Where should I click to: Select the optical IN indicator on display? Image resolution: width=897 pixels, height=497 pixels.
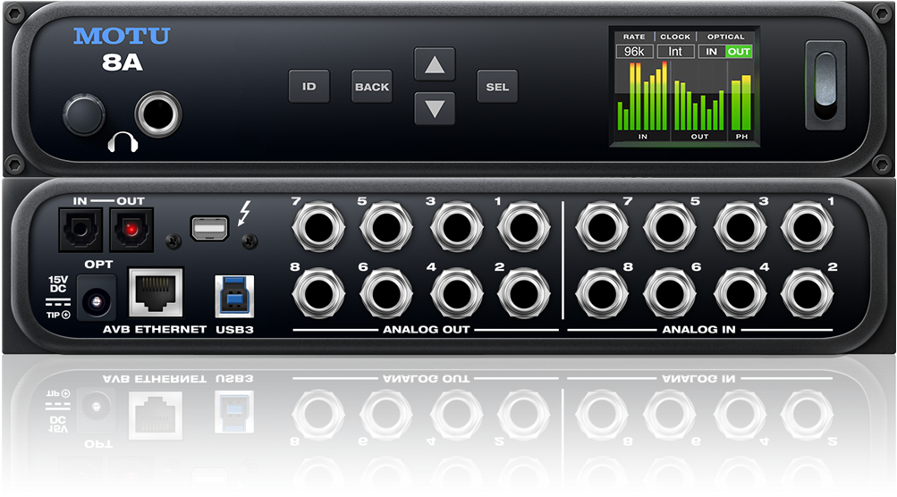click(712, 52)
